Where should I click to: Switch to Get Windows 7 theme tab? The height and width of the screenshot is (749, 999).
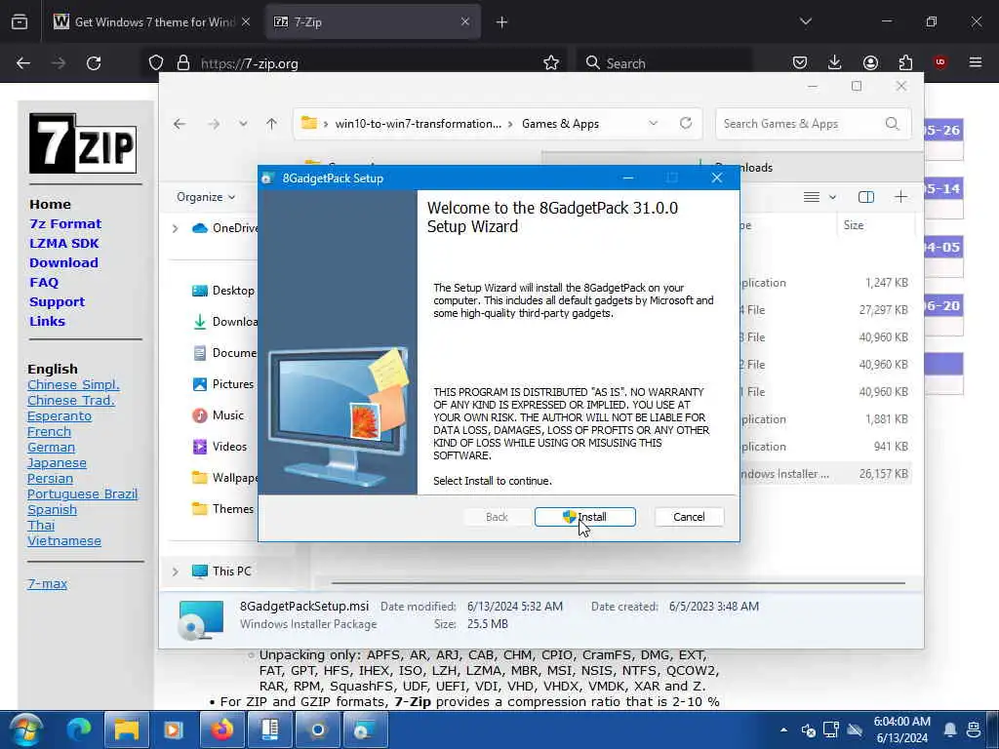click(x=153, y=22)
